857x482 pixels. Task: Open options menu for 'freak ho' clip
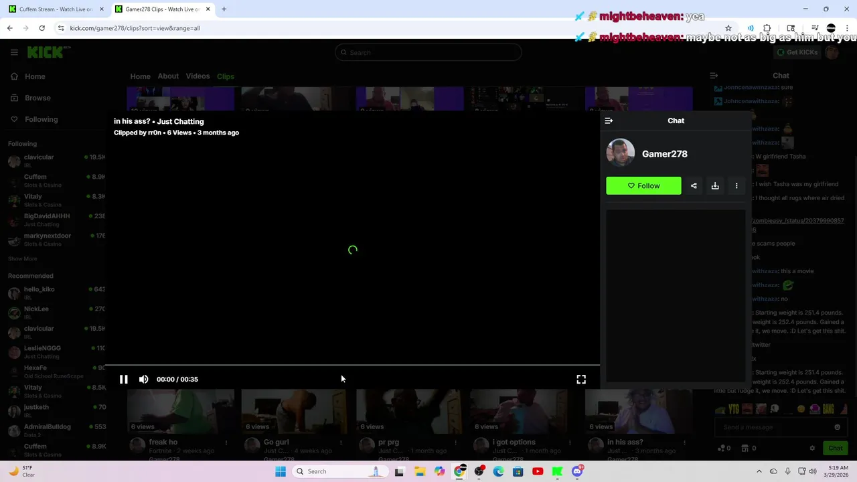click(226, 443)
